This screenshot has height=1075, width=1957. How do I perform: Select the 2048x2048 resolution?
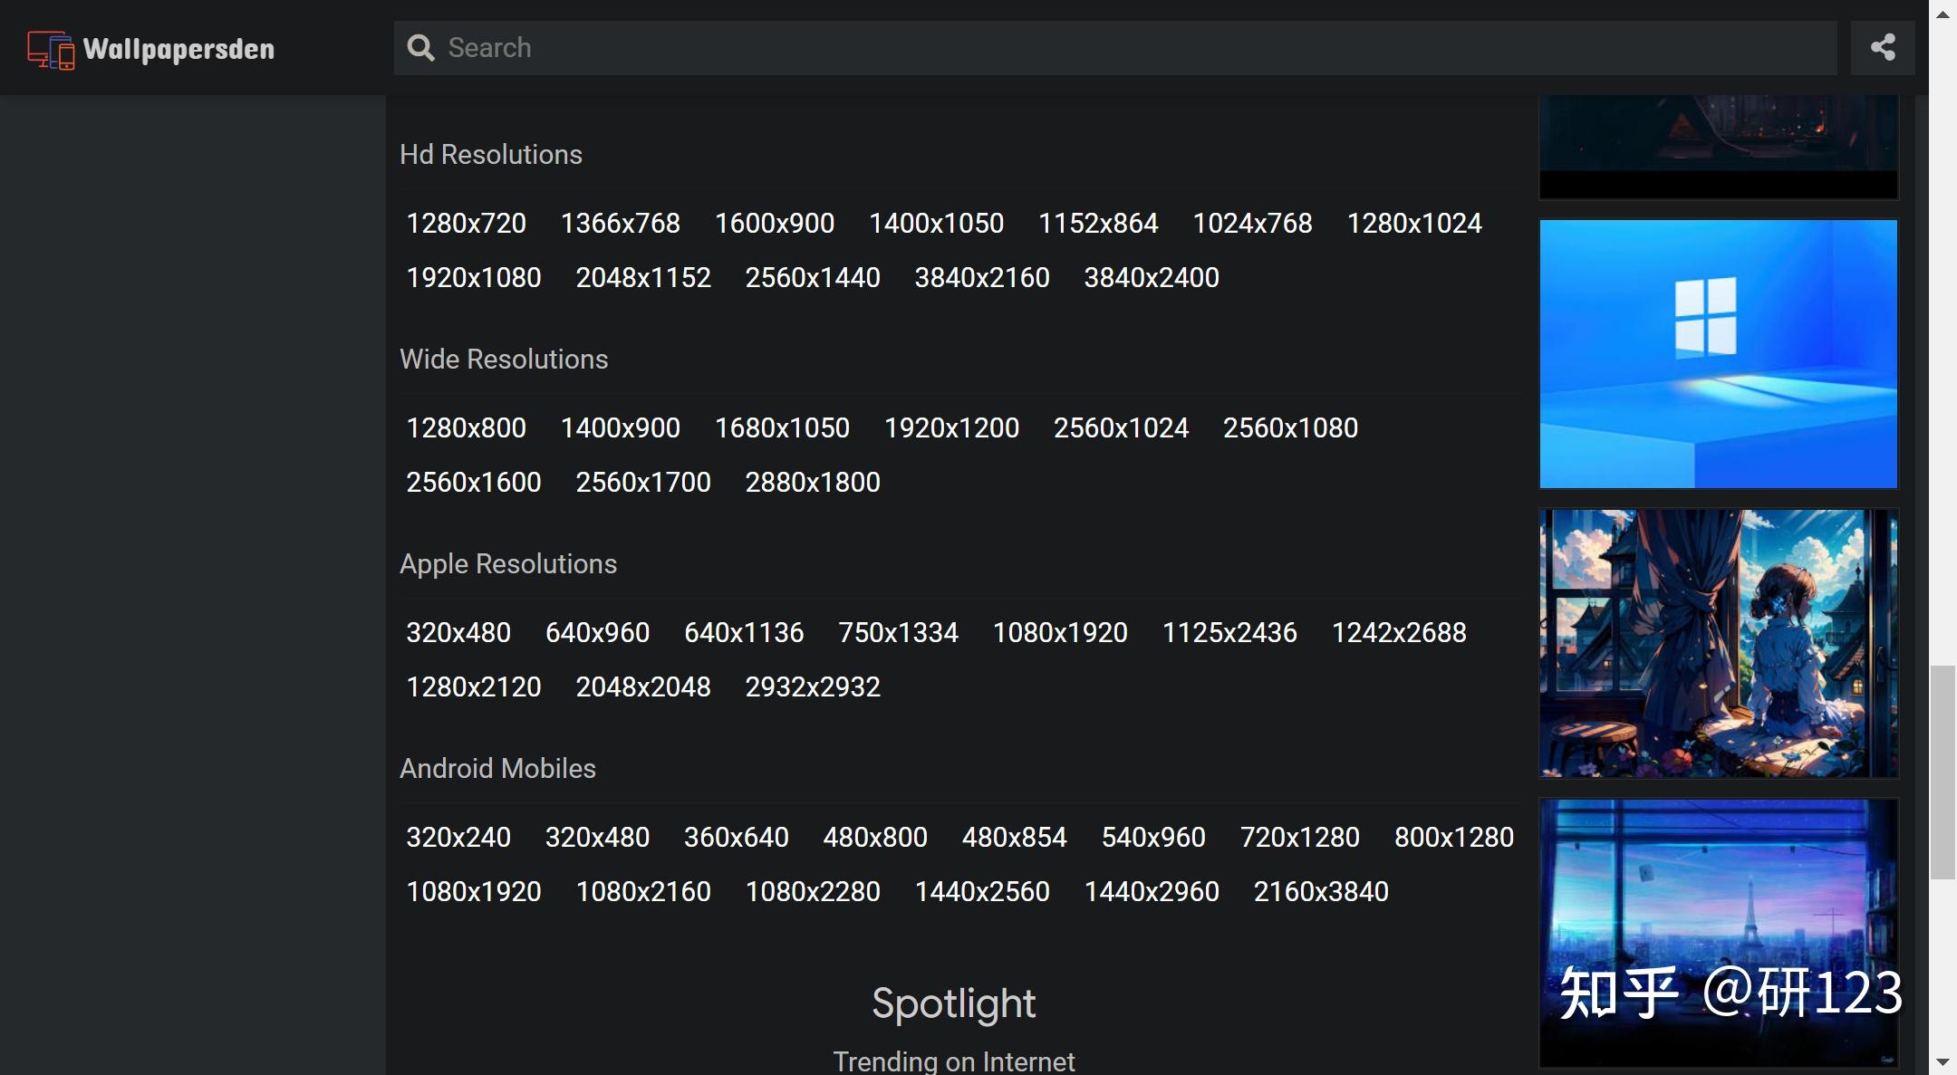(643, 687)
